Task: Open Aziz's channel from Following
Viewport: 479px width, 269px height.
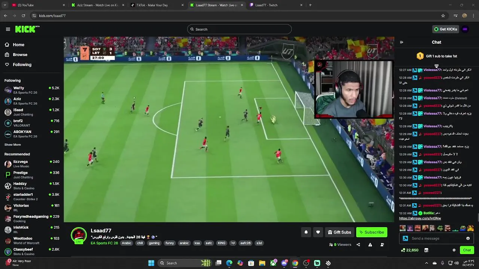Action: 32,101
